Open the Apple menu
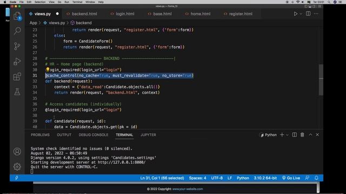This screenshot has width=346, height=194. (5, 2)
